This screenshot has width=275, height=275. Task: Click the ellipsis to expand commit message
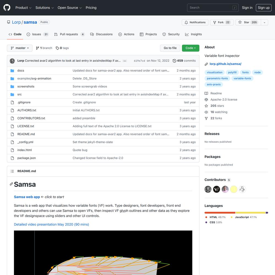(x=125, y=61)
